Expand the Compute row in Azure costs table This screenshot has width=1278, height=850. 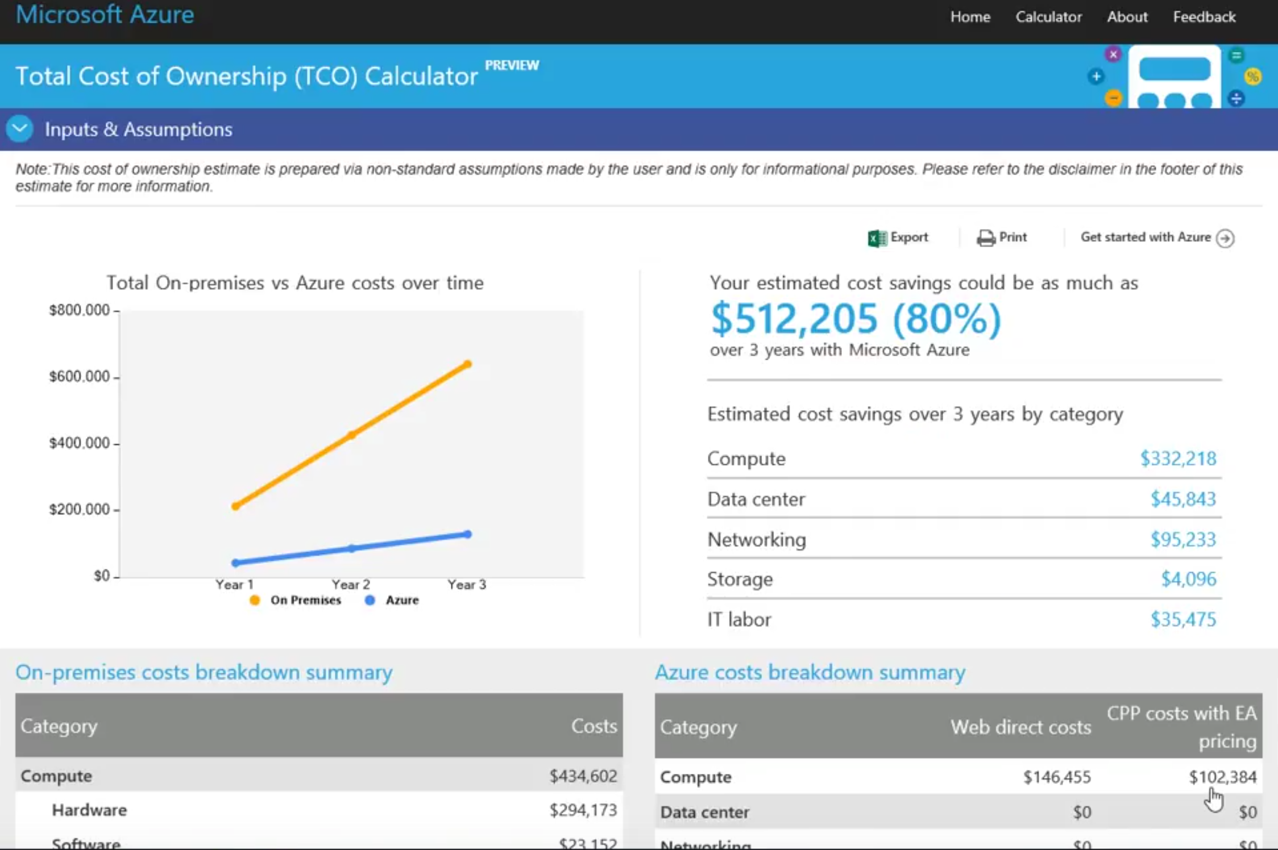(696, 777)
